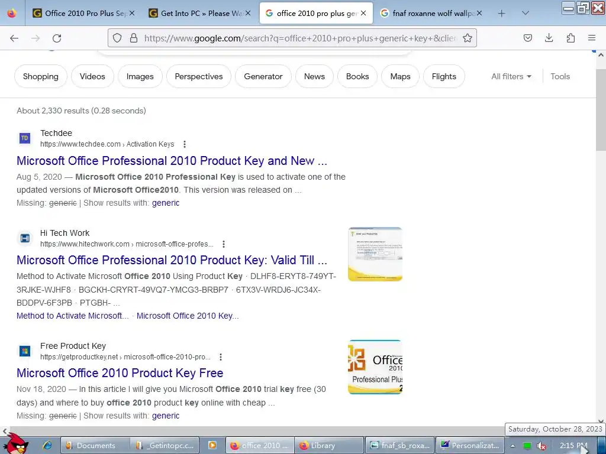Filter results by News
Screen dimensions: 606x454
[314, 76]
